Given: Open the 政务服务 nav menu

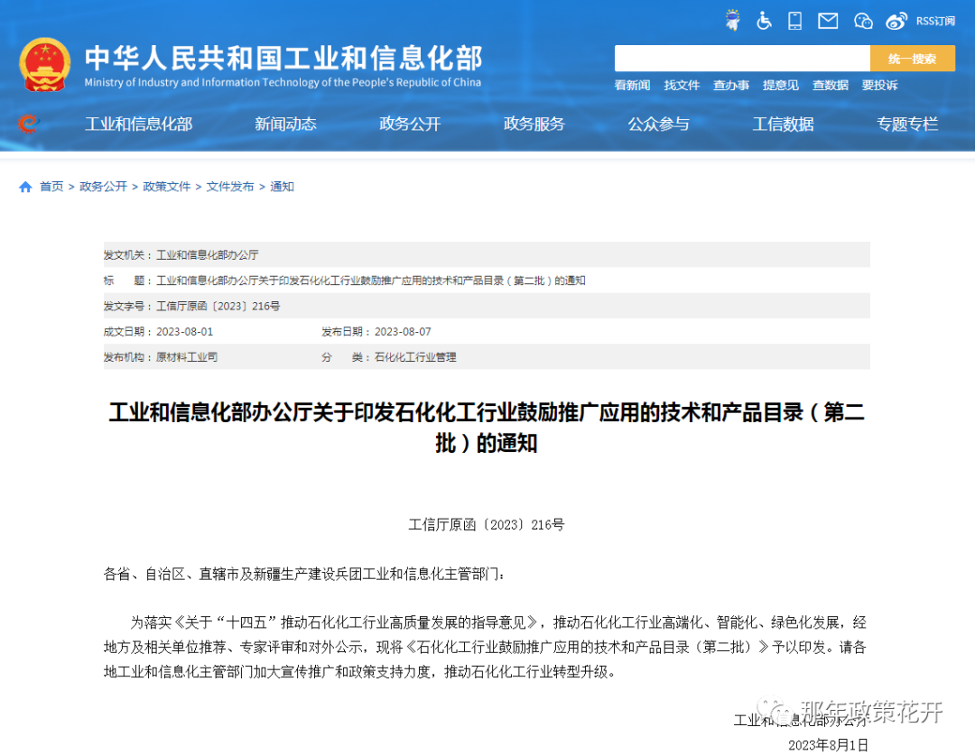Looking at the screenshot, I should (x=534, y=124).
